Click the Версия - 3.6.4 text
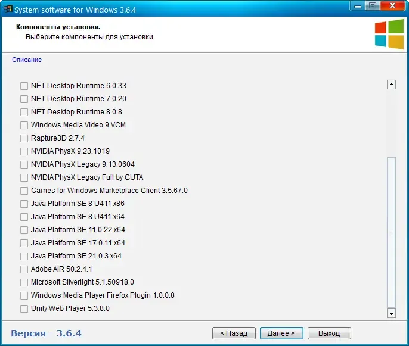409x346 pixels. click(x=46, y=333)
